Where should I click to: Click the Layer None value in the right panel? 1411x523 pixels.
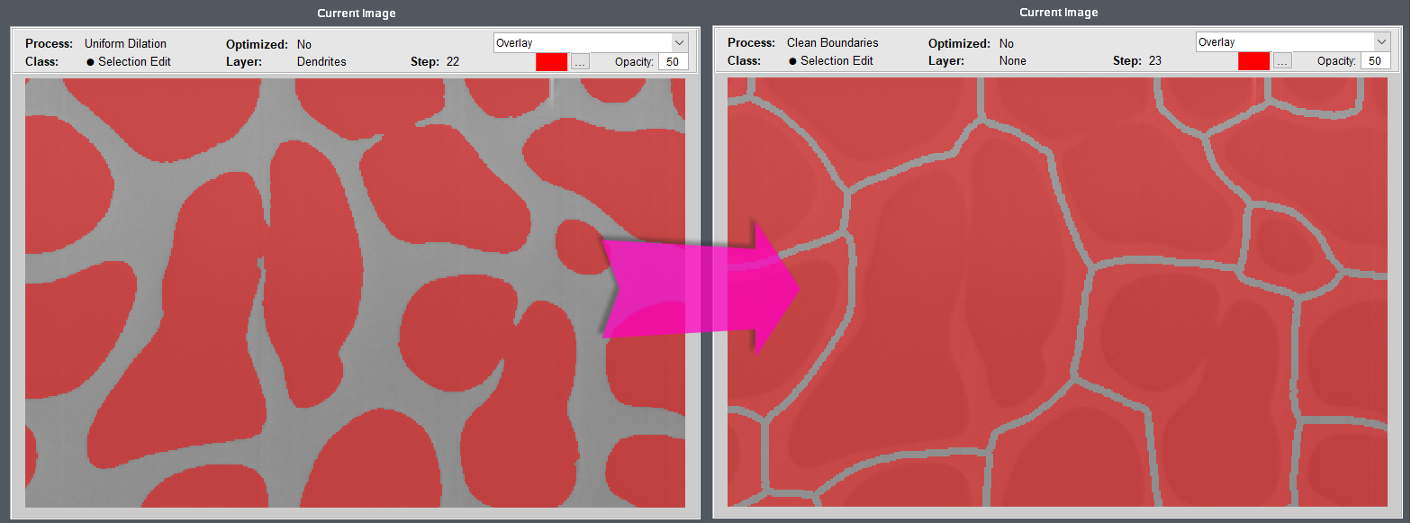[x=1013, y=60]
